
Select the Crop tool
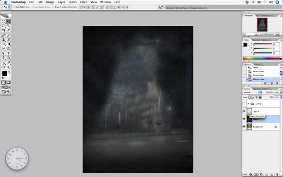click(3, 30)
